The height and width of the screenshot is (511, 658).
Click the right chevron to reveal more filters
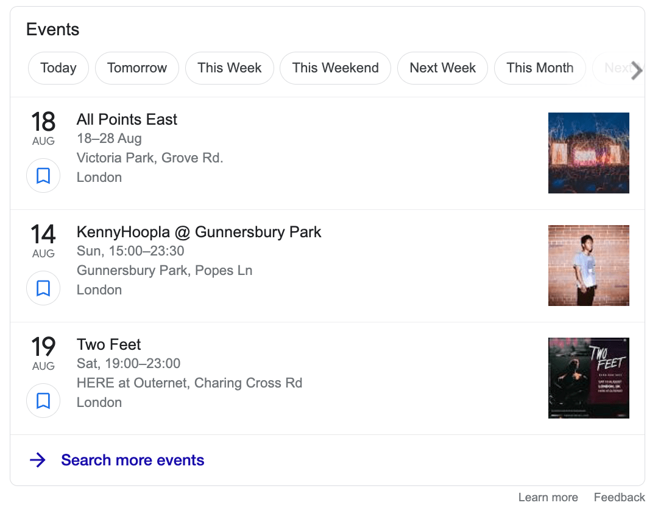pos(635,71)
